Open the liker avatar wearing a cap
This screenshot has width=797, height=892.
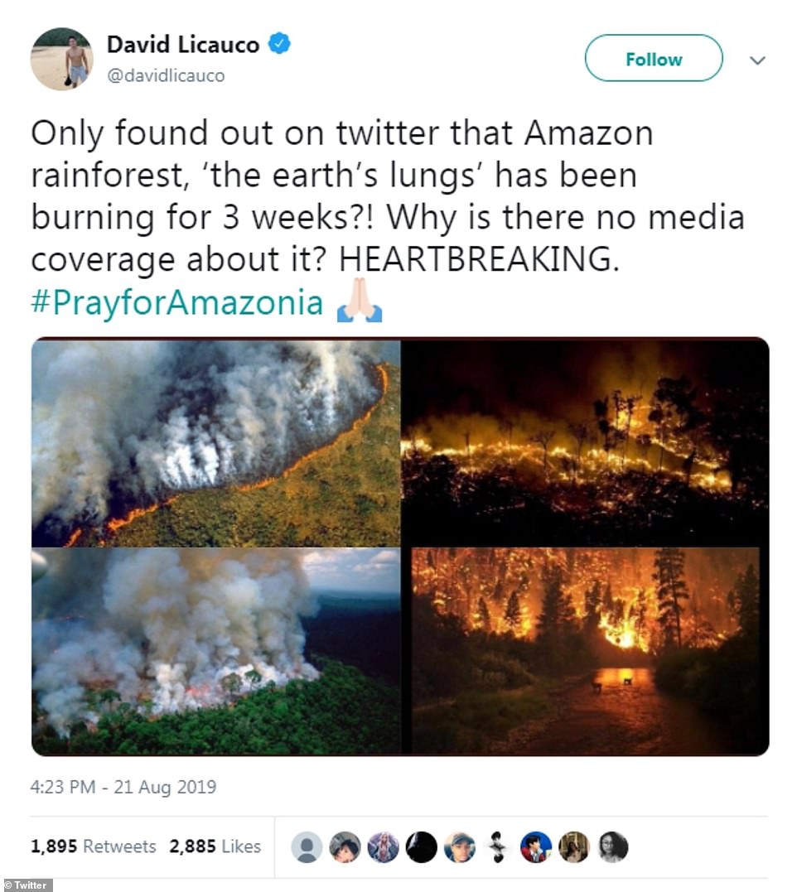(459, 847)
